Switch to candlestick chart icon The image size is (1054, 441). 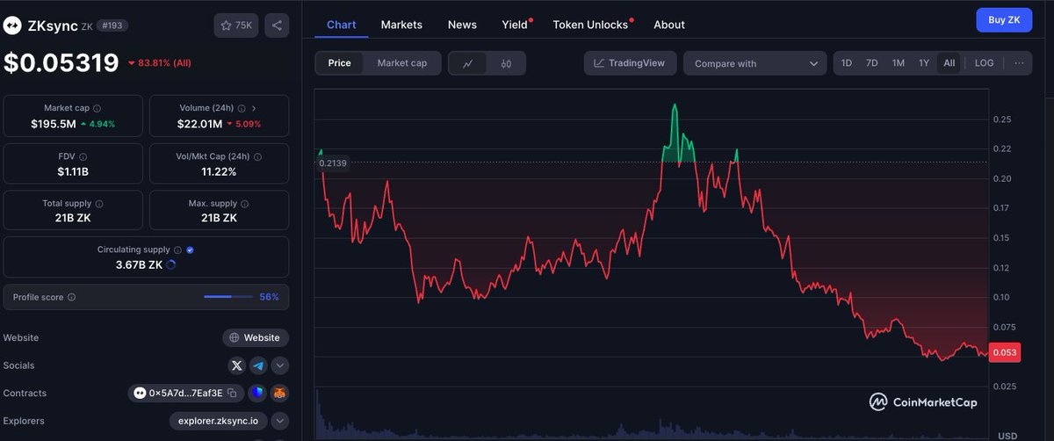(506, 63)
